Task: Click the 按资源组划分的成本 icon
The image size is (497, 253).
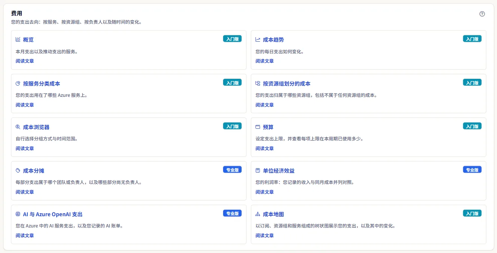Action: (258, 83)
